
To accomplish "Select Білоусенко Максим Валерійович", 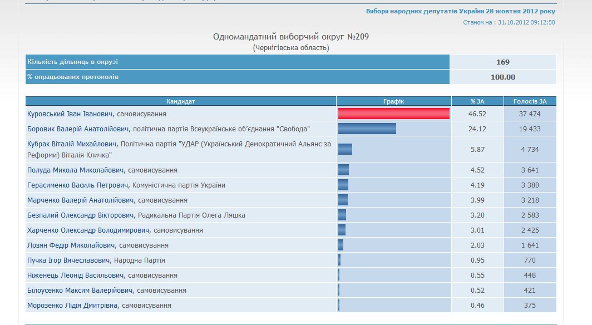I will [x=80, y=290].
